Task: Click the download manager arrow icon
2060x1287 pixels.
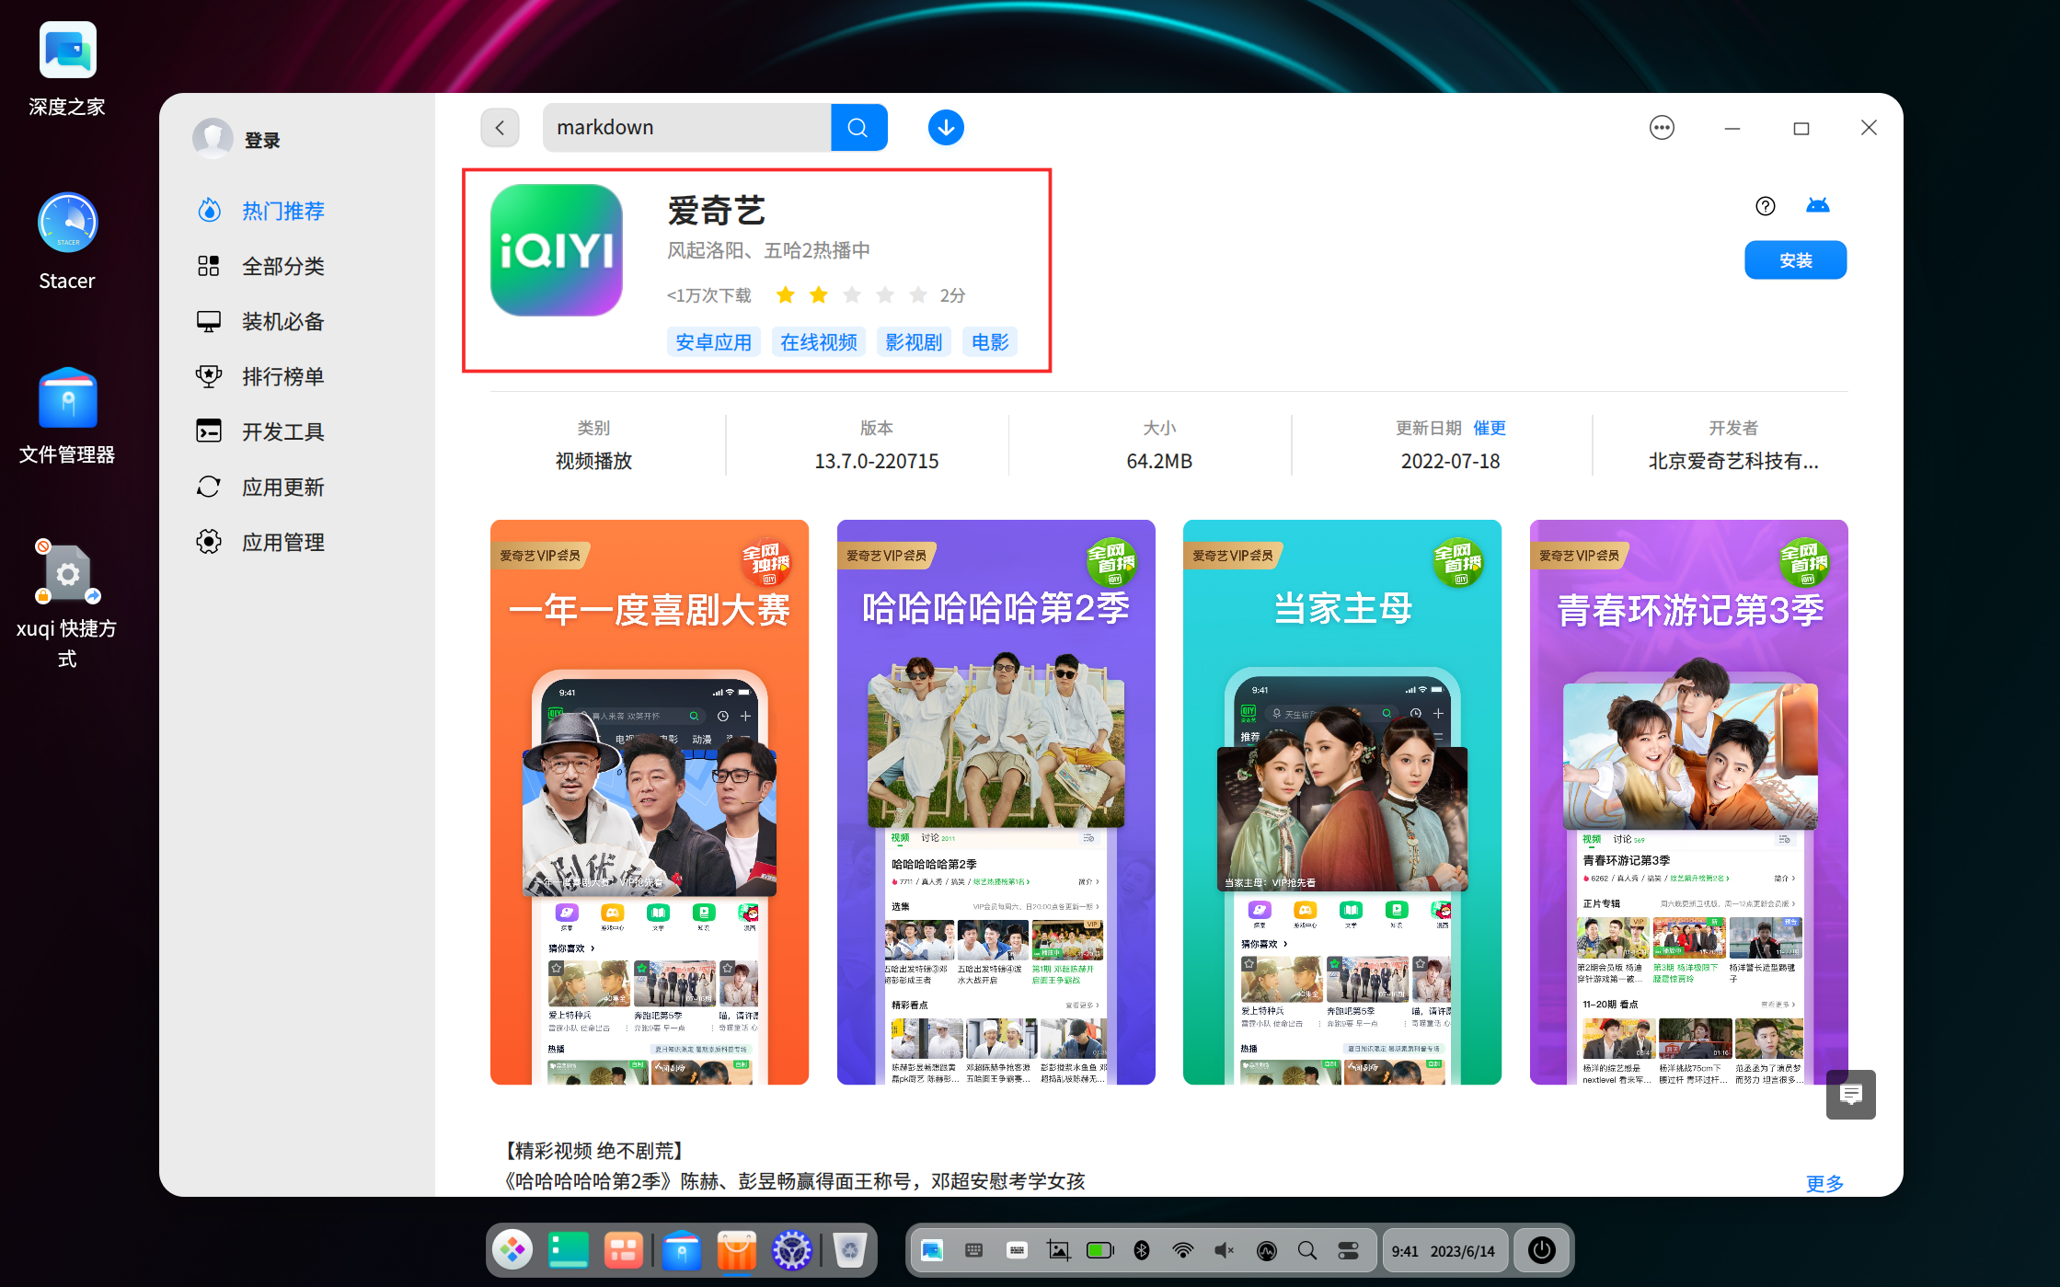Action: (945, 127)
